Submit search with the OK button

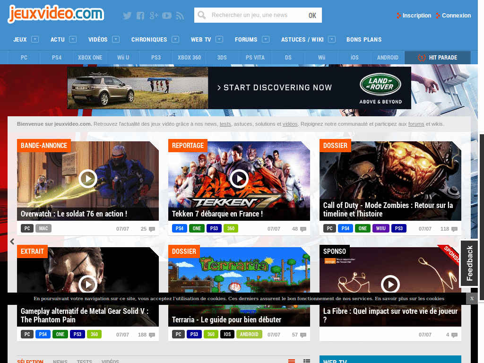point(312,16)
